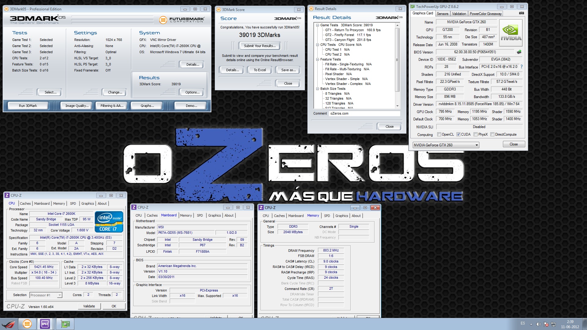Click the Details button in 3DMark Score

[x=232, y=70]
